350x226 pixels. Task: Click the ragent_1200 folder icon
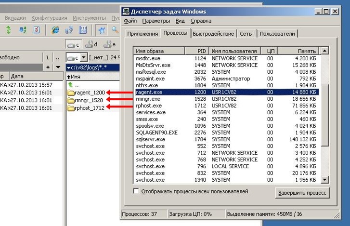(71, 93)
